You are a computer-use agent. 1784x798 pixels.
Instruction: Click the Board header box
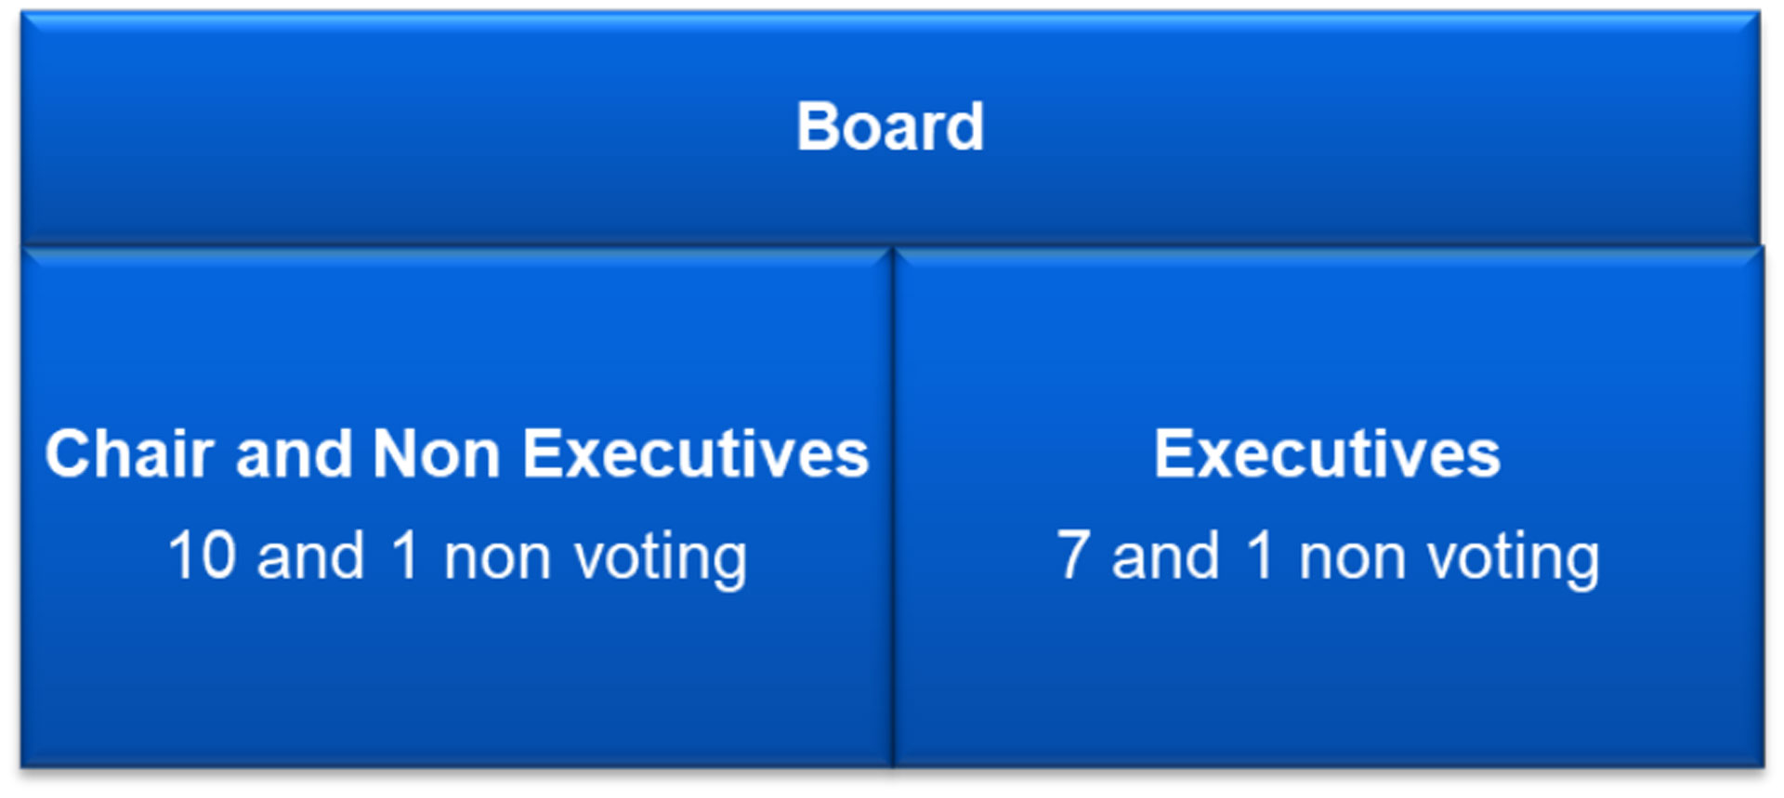890,128
